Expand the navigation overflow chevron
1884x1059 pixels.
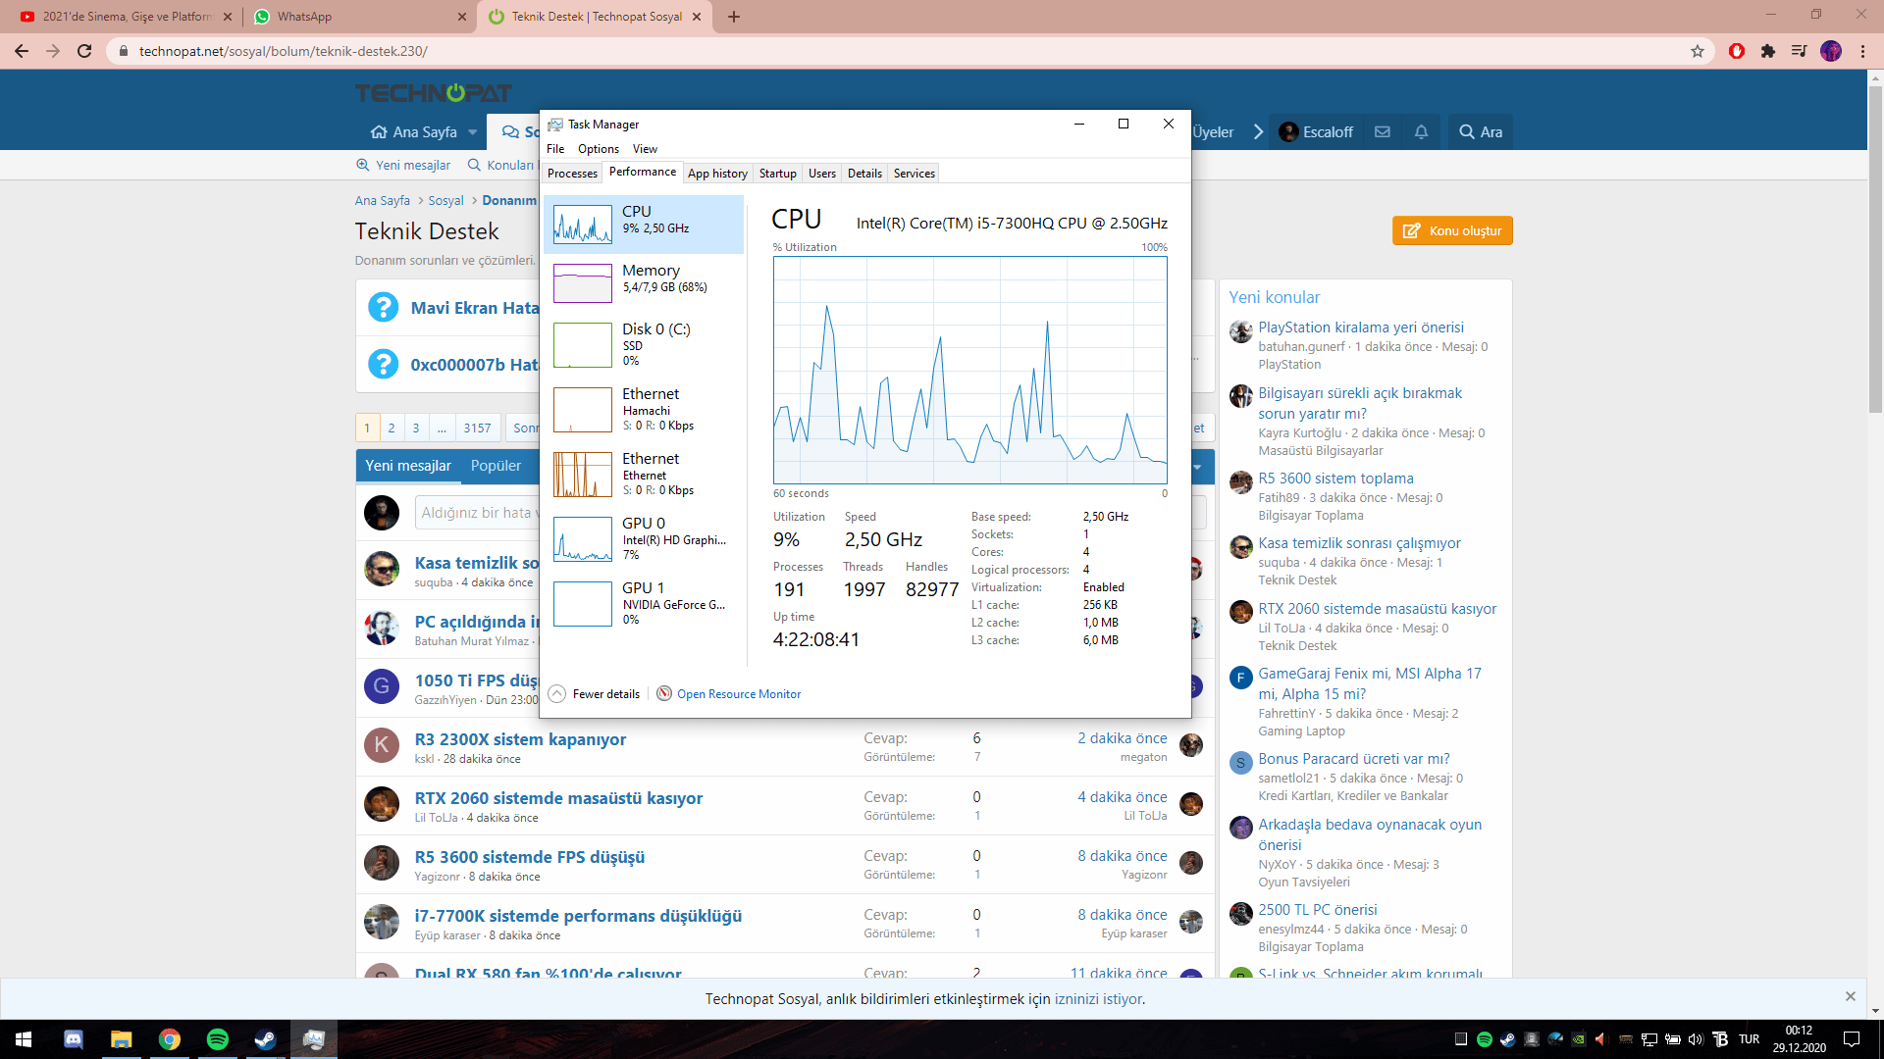(x=1259, y=131)
